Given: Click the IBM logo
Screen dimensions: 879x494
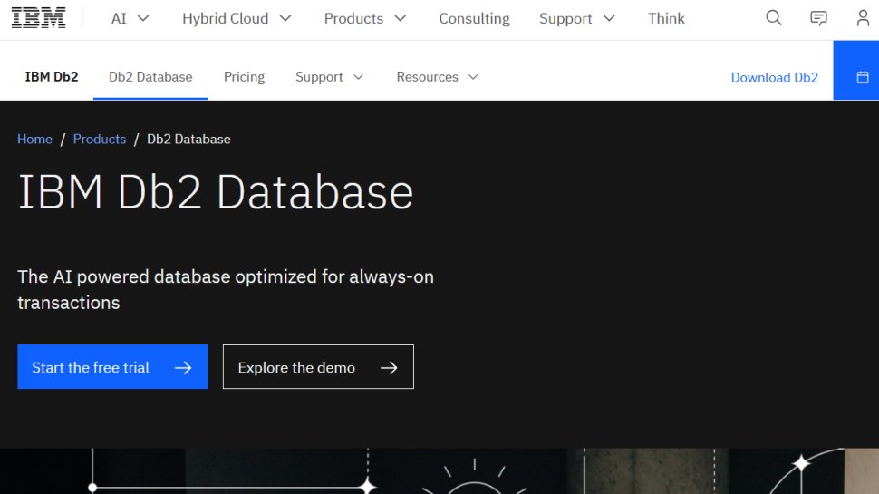Looking at the screenshot, I should (39, 18).
